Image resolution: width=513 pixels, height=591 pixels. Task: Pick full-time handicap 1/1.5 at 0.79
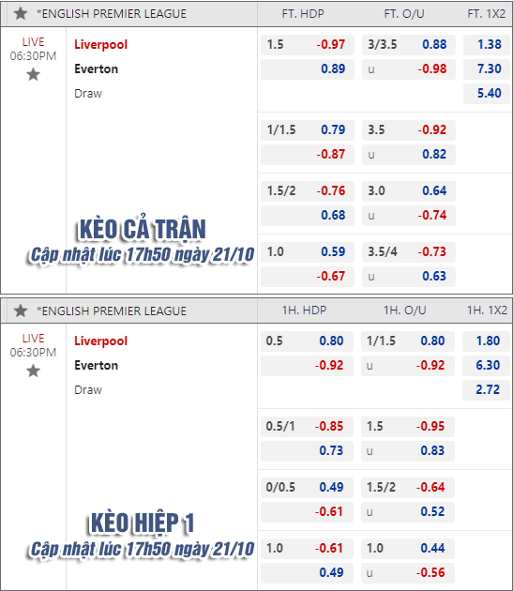click(x=308, y=130)
